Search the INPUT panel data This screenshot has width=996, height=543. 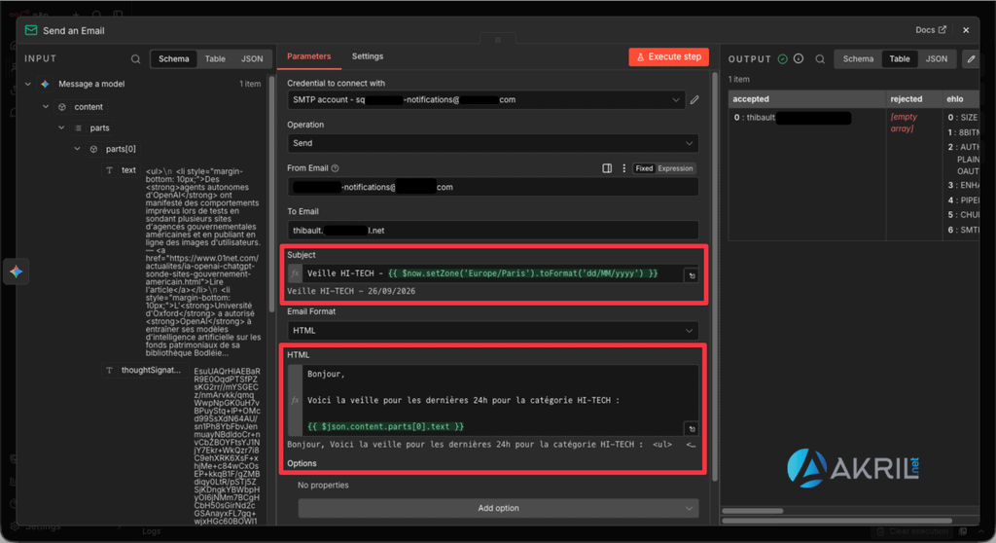pos(135,58)
